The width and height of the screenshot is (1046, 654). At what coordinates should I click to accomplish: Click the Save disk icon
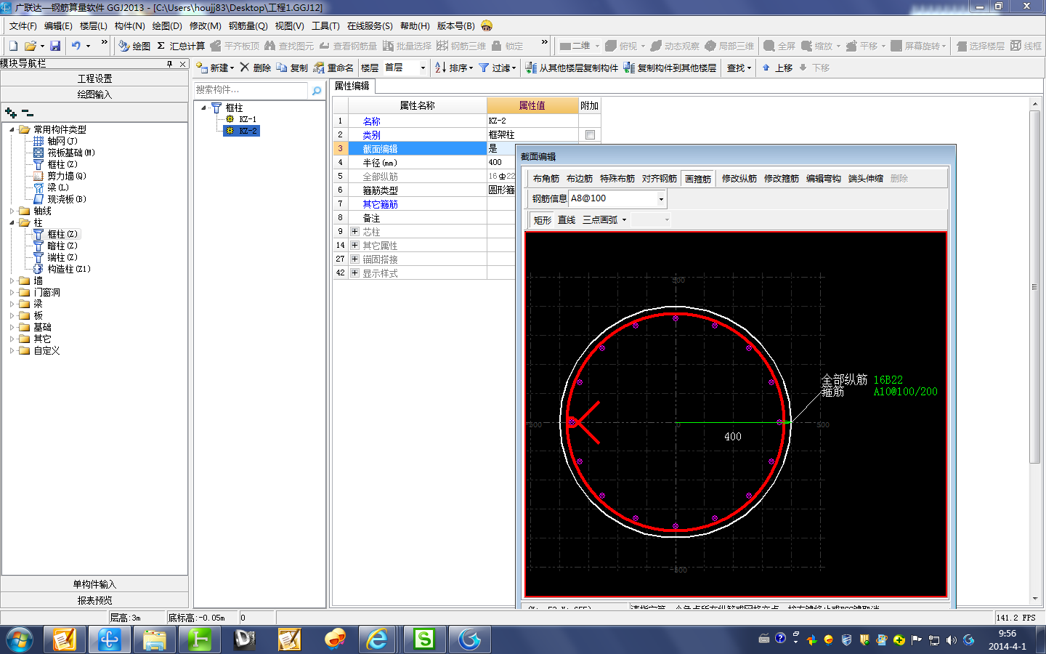55,46
